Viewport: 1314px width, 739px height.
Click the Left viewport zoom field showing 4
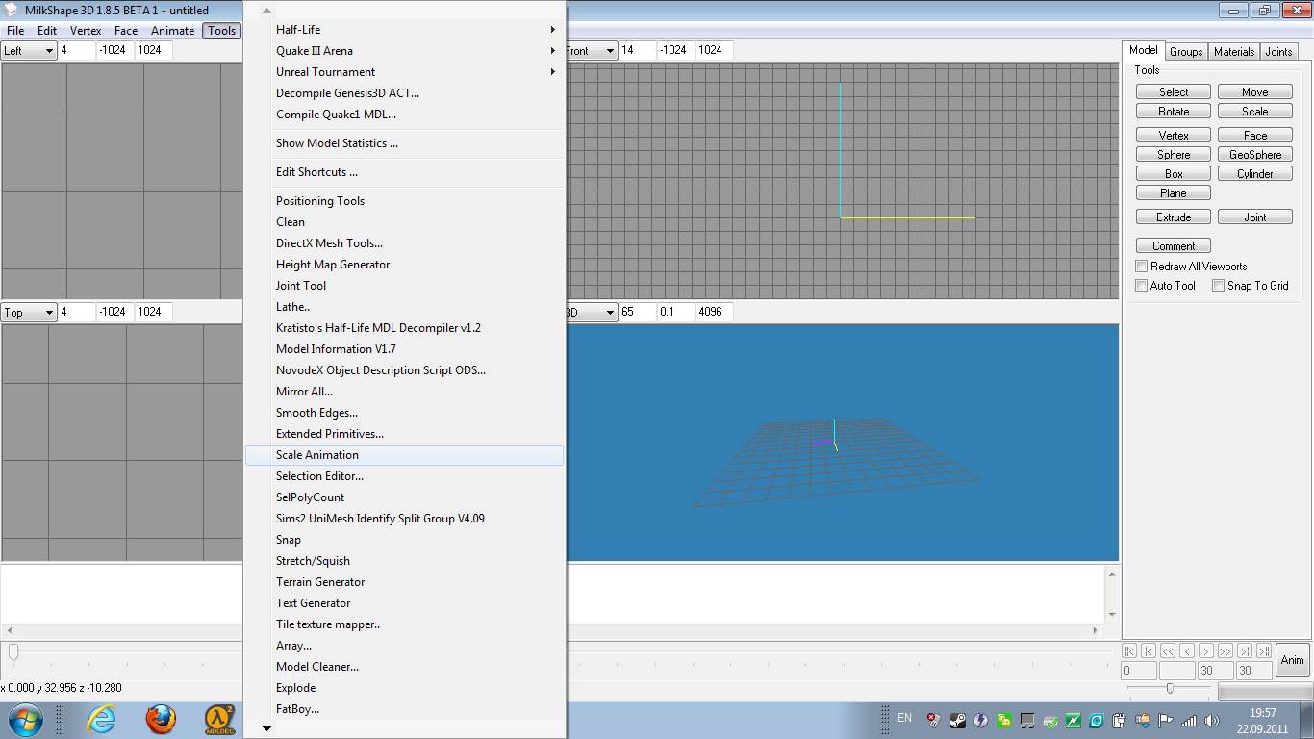[x=77, y=50]
